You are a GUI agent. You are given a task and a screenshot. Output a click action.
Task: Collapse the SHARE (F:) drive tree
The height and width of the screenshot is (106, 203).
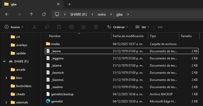pyautogui.click(x=4, y=61)
